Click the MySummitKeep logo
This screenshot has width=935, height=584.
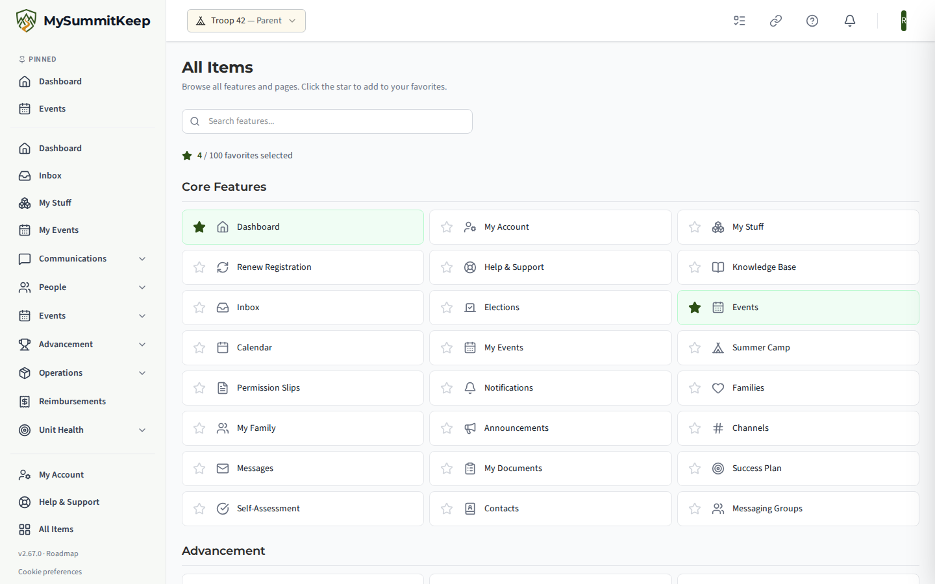pyautogui.click(x=83, y=21)
